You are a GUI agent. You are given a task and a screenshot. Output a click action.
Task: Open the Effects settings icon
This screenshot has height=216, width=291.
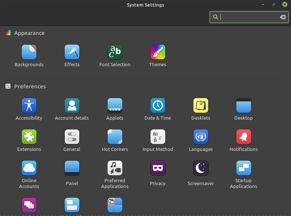click(x=72, y=52)
